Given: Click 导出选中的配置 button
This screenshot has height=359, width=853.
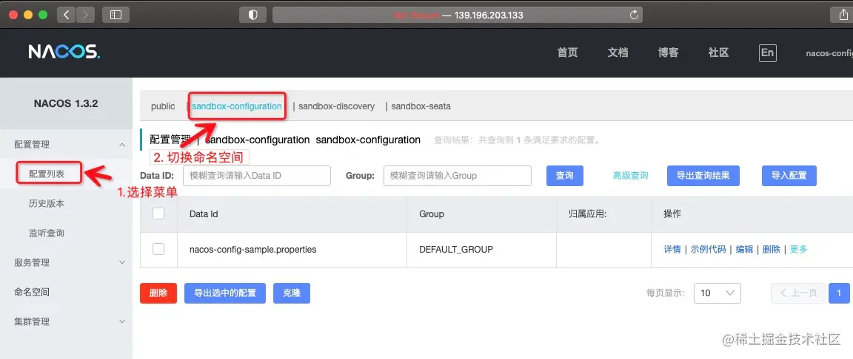Looking at the screenshot, I should pos(224,293).
